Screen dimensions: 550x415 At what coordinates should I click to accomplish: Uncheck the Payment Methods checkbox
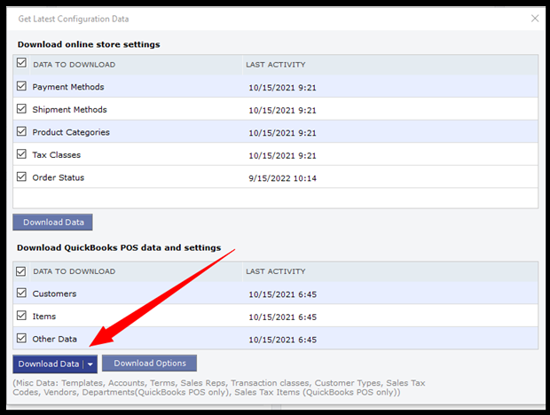(x=21, y=86)
